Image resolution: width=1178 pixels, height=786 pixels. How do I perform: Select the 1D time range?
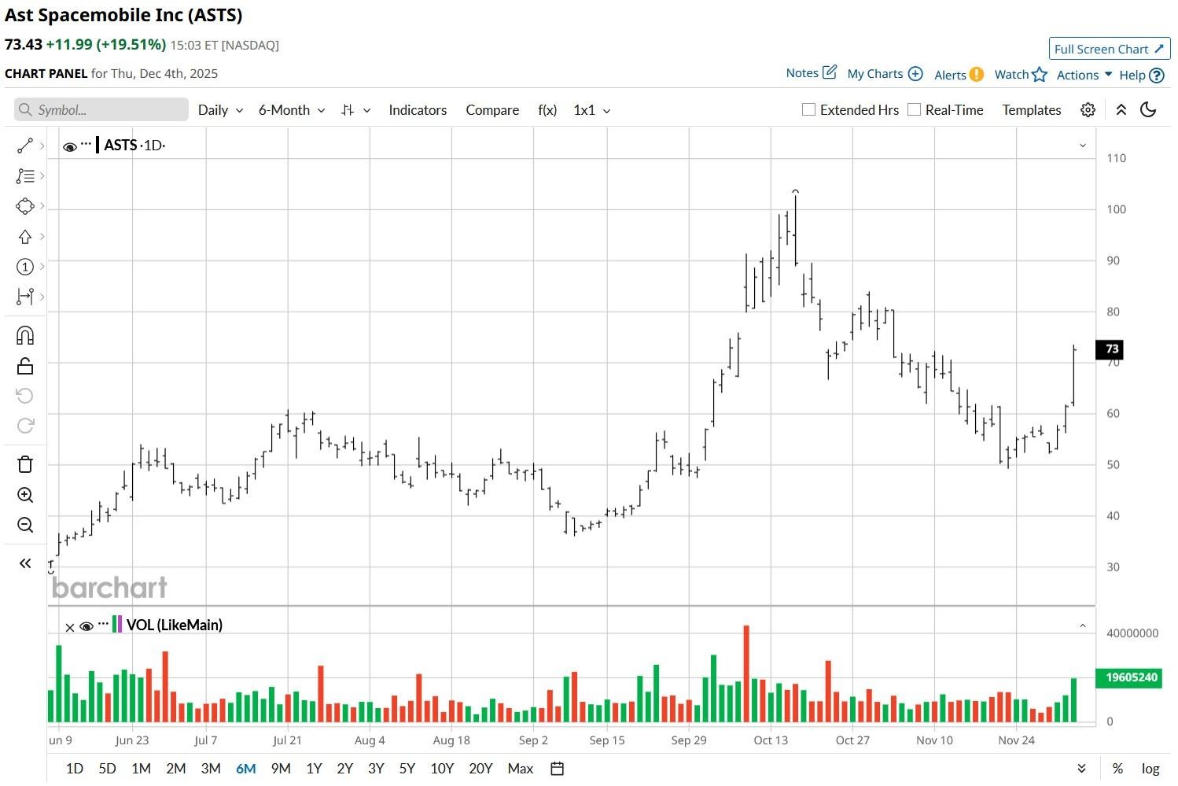[x=75, y=769]
